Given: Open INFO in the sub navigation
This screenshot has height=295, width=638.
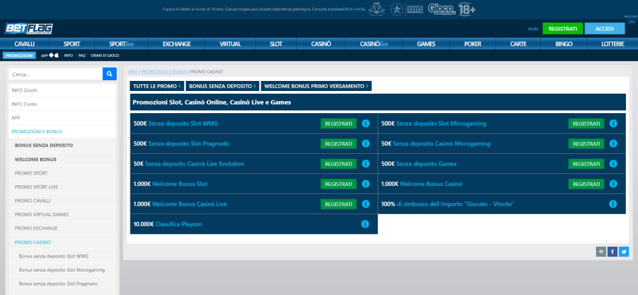Looking at the screenshot, I should [x=68, y=56].
